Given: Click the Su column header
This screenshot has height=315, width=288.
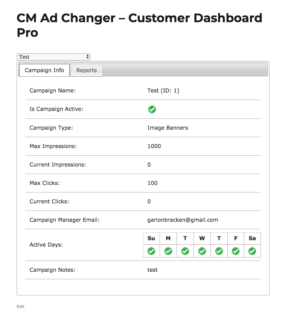Looking at the screenshot, I should coord(151,238).
